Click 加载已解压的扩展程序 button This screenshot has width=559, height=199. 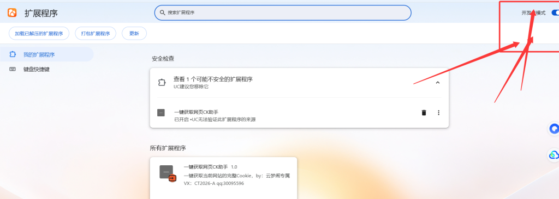click(x=39, y=33)
